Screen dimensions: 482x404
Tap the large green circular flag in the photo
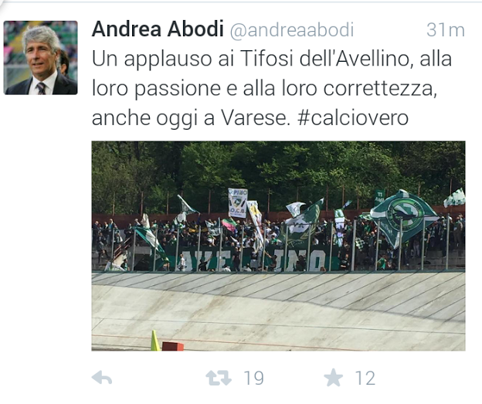point(403,217)
